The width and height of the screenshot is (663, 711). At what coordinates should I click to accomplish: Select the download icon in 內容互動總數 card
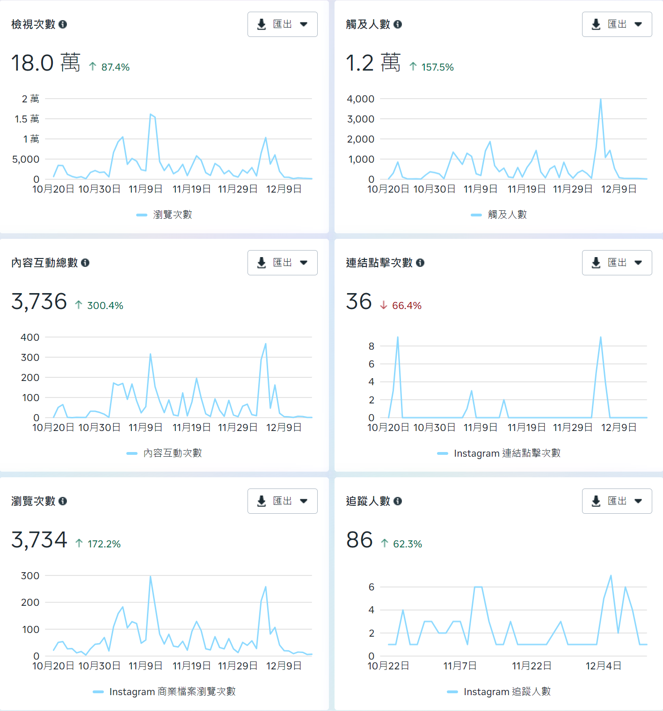pos(262,263)
